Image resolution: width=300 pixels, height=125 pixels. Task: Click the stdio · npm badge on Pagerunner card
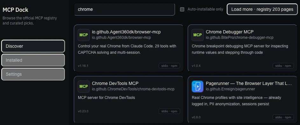pos(283,117)
